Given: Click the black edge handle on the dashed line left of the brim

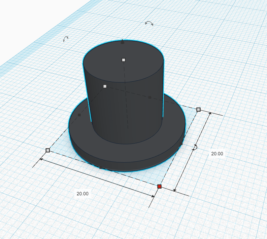Looking at the screenshot, I should point(79,115).
